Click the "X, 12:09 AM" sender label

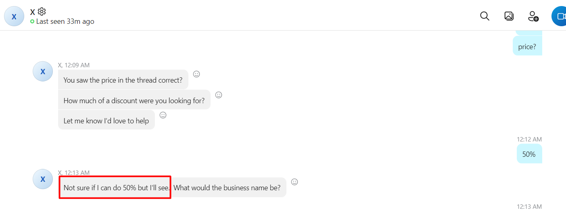click(74, 65)
